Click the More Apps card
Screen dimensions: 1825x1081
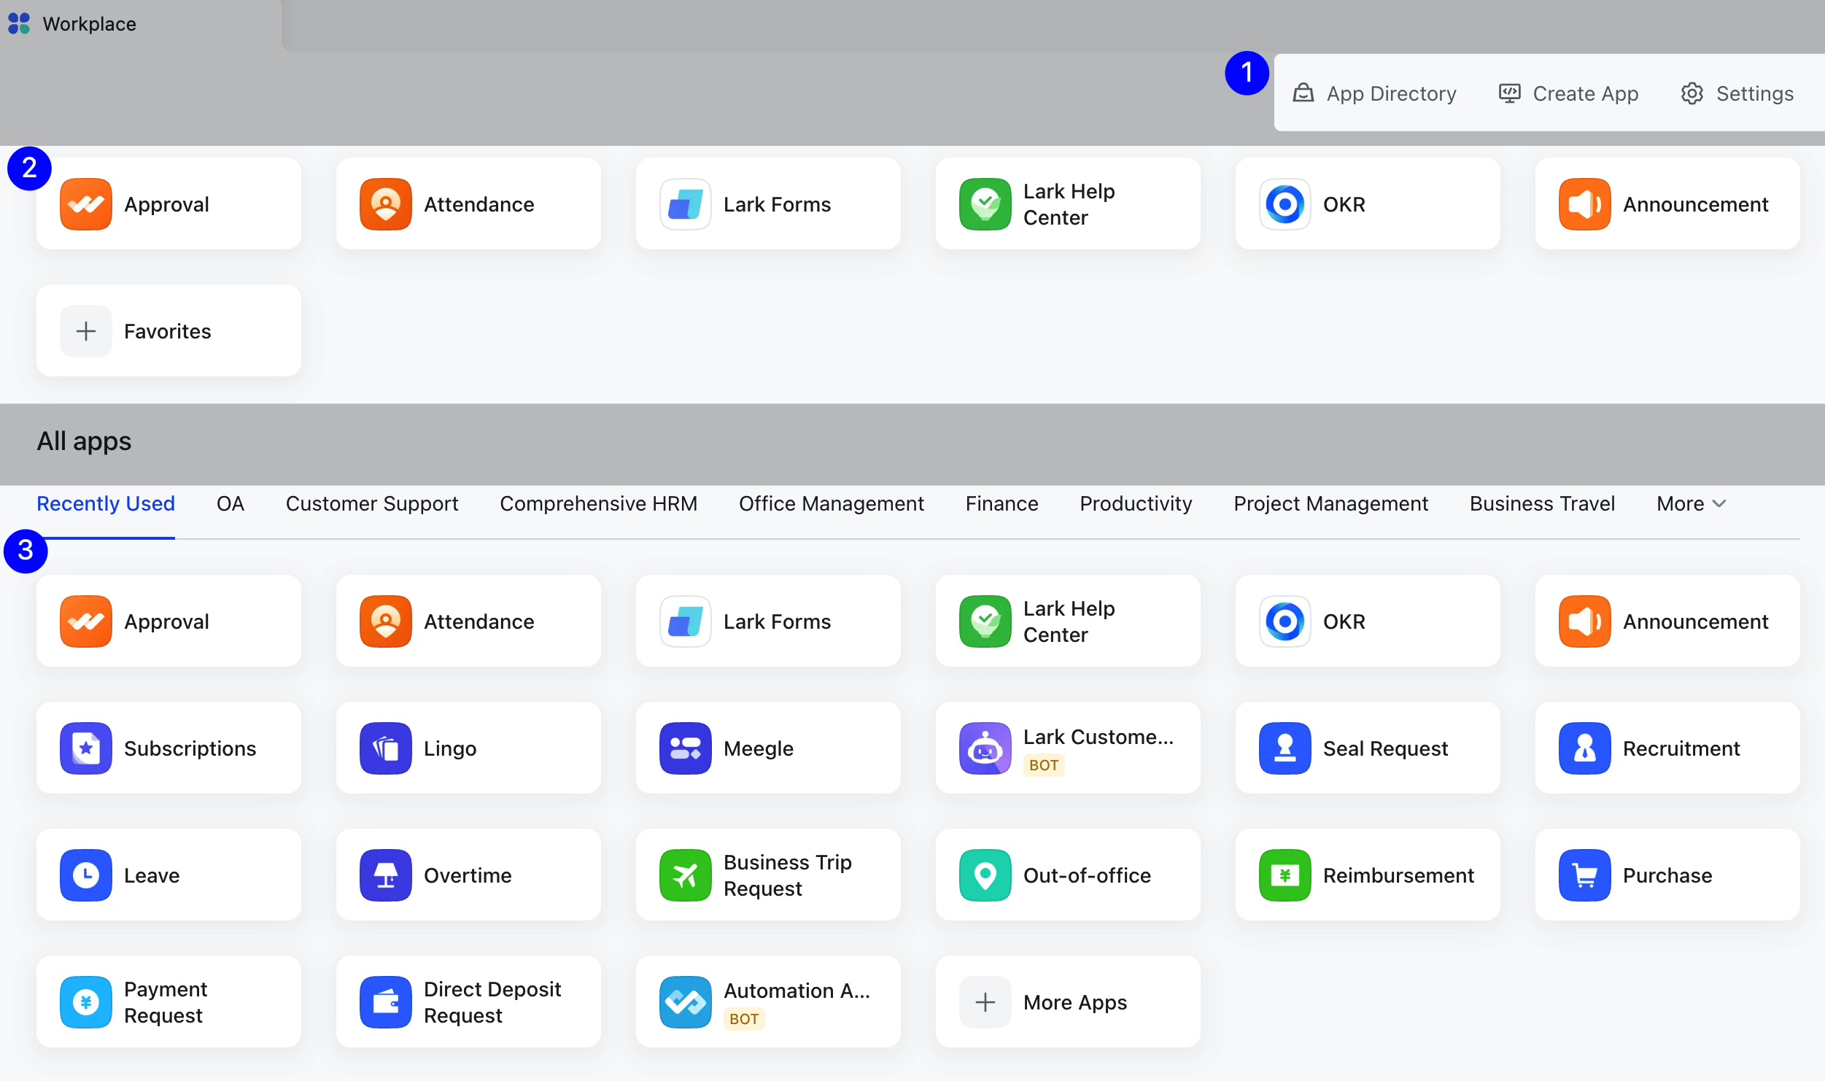pos(1068,1002)
